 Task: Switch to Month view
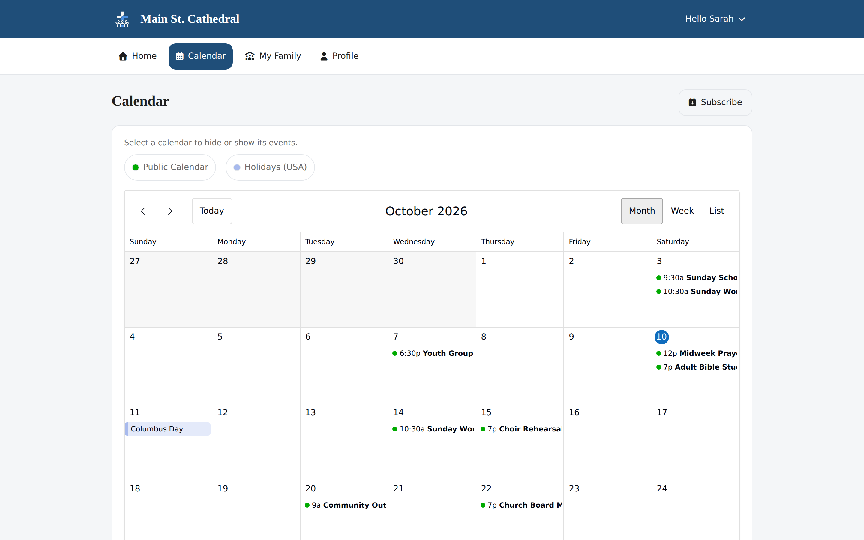642,211
